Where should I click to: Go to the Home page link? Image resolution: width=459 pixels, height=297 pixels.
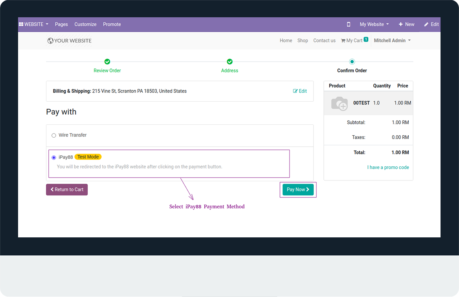pos(286,41)
